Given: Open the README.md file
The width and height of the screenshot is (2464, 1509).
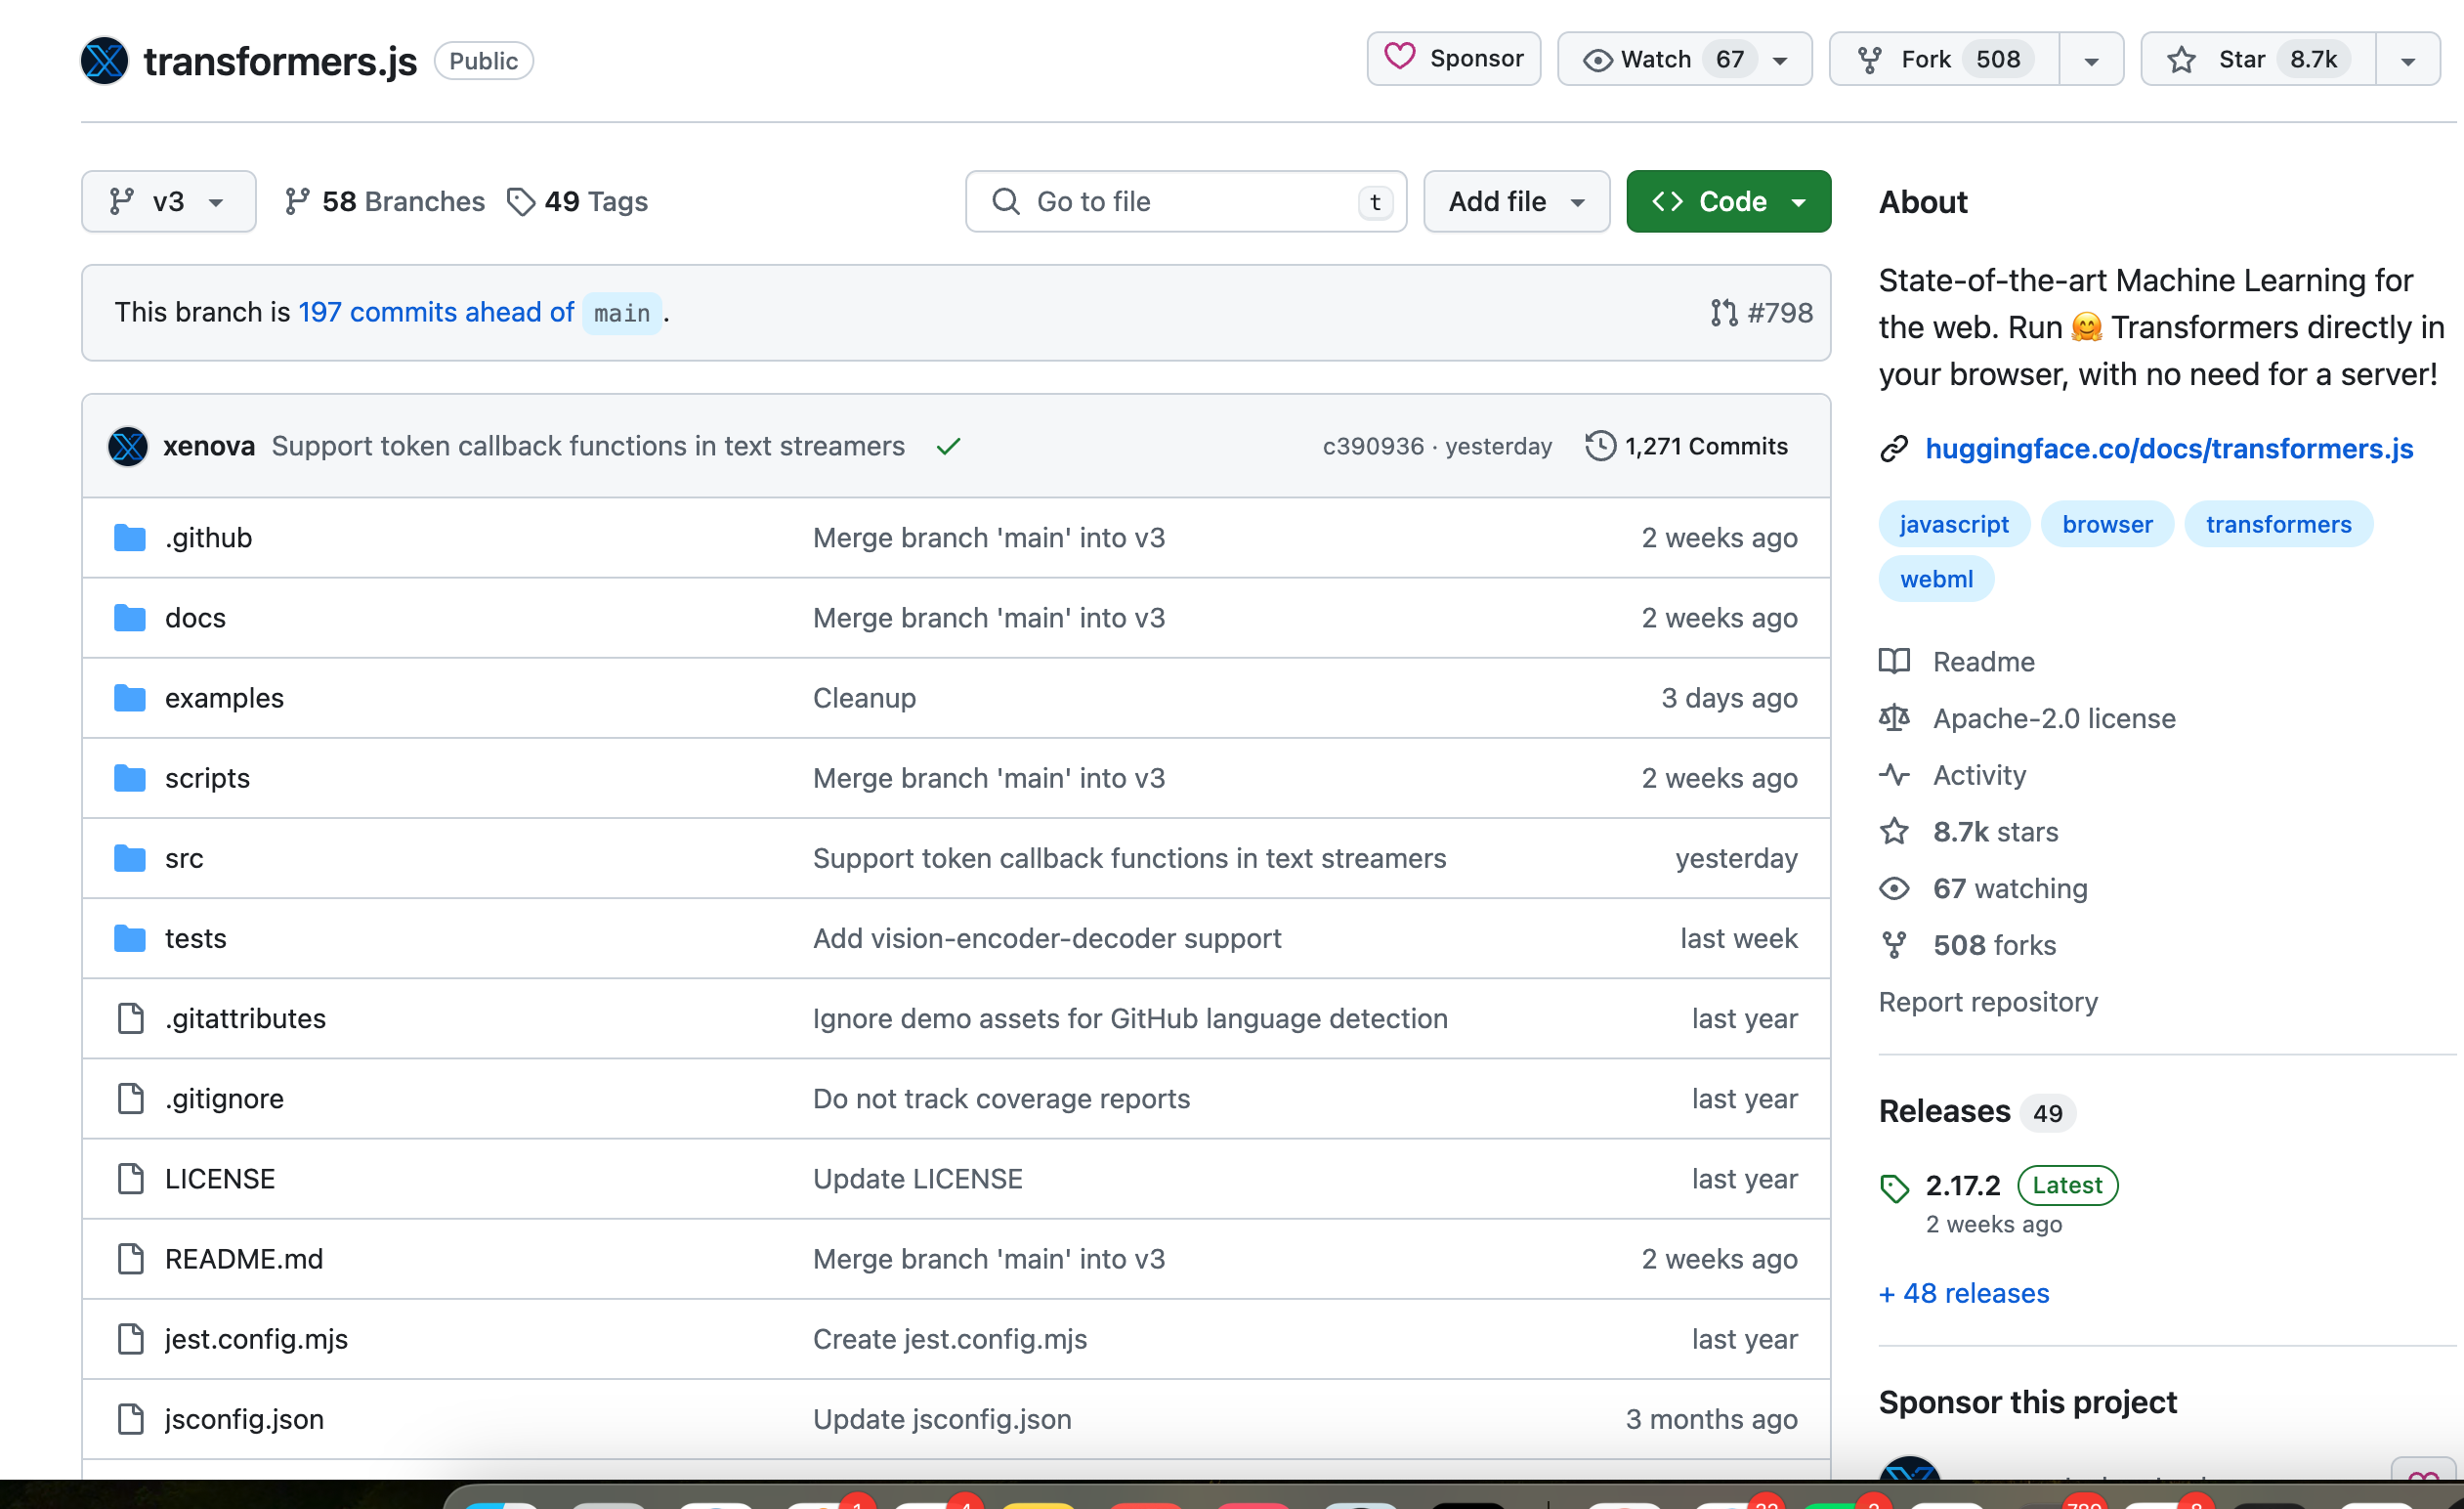Looking at the screenshot, I should click(x=244, y=1258).
